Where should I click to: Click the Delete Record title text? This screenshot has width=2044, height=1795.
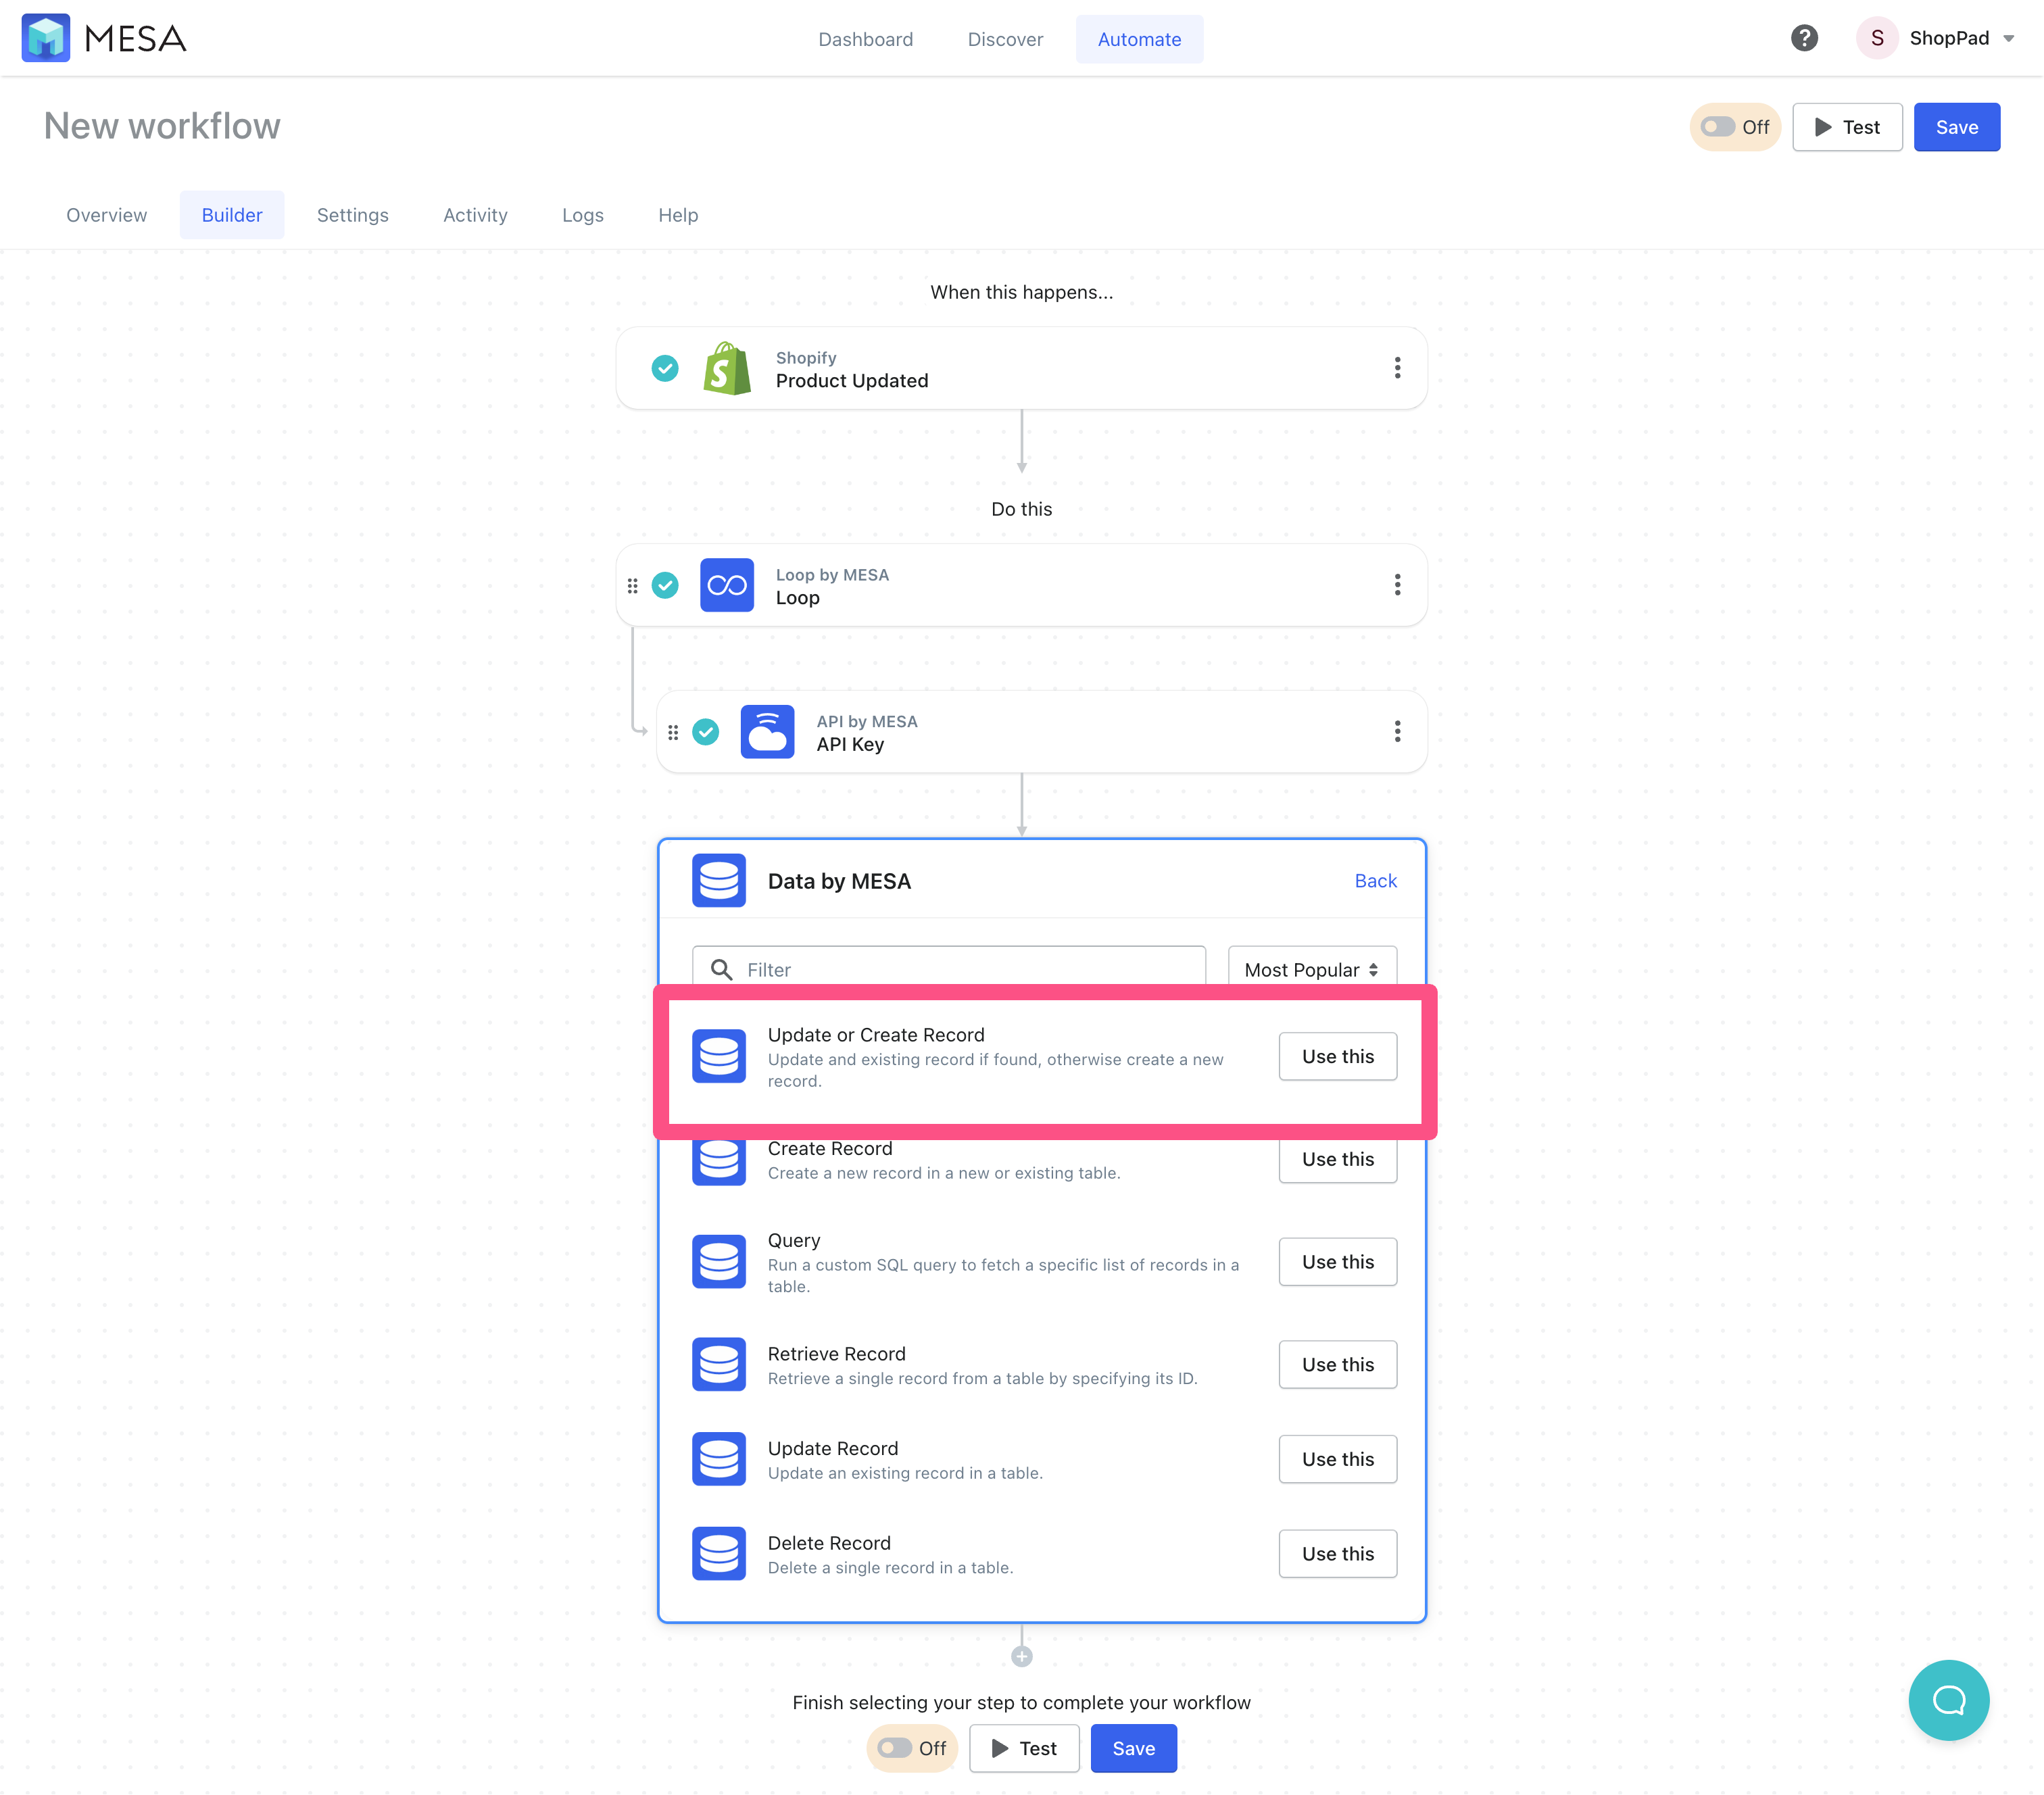coord(829,1542)
